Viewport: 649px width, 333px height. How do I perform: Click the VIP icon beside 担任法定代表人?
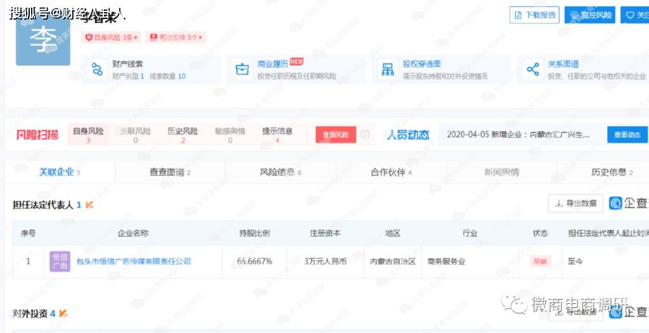tap(89, 204)
